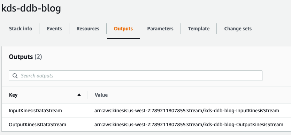View the Parameters tab
The image size is (291, 135).
160,29
